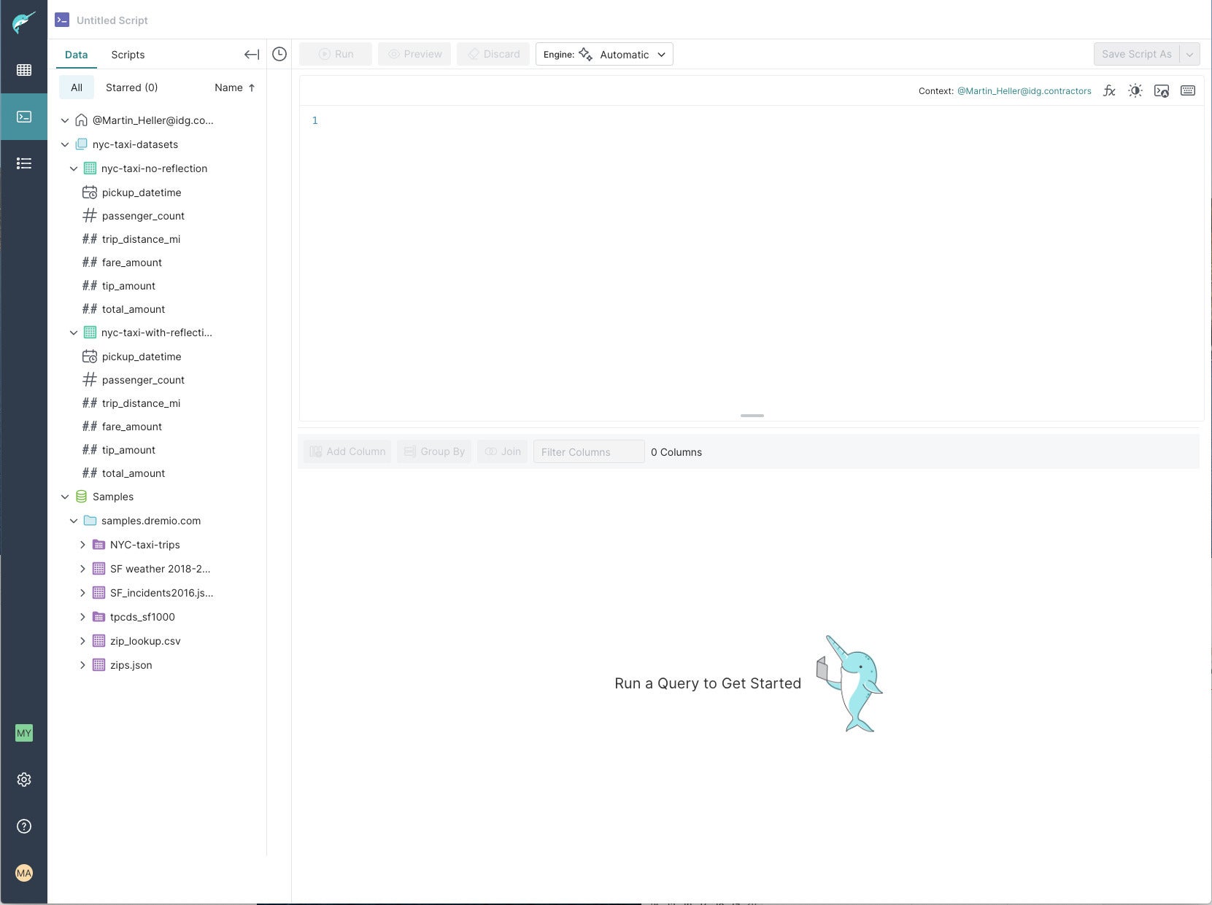The width and height of the screenshot is (1212, 905).
Task: Toggle the autocomplete icon in editor toolbar
Action: pos(1162,91)
